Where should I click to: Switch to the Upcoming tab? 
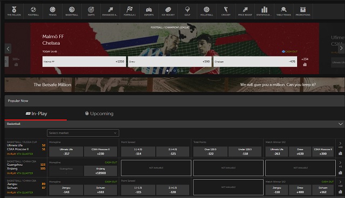pyautogui.click(x=99, y=114)
